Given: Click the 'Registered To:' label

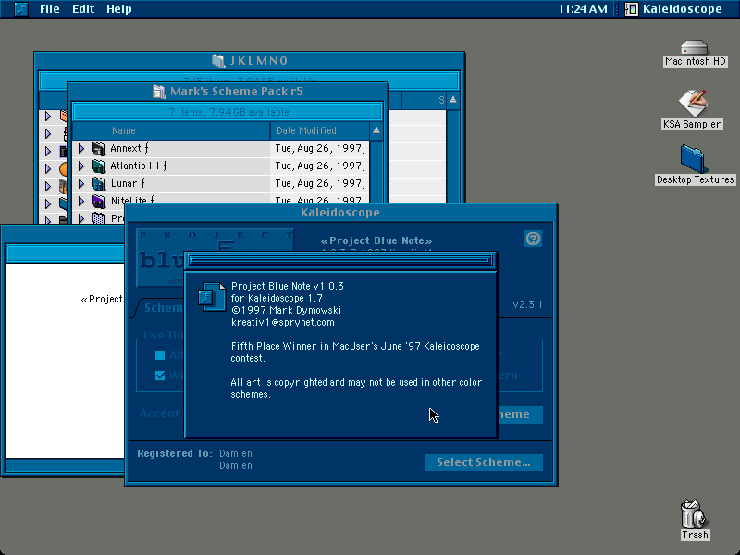Looking at the screenshot, I should pos(175,453).
